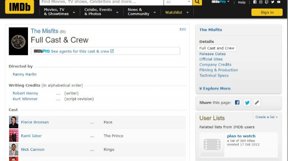Open the Watchlist dropdown
The width and height of the screenshot is (288, 161).
[x=177, y=12]
